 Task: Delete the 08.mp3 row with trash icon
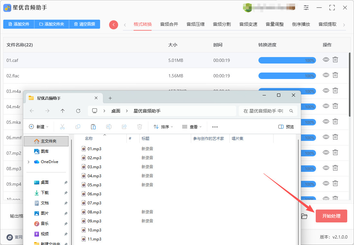click(335, 168)
